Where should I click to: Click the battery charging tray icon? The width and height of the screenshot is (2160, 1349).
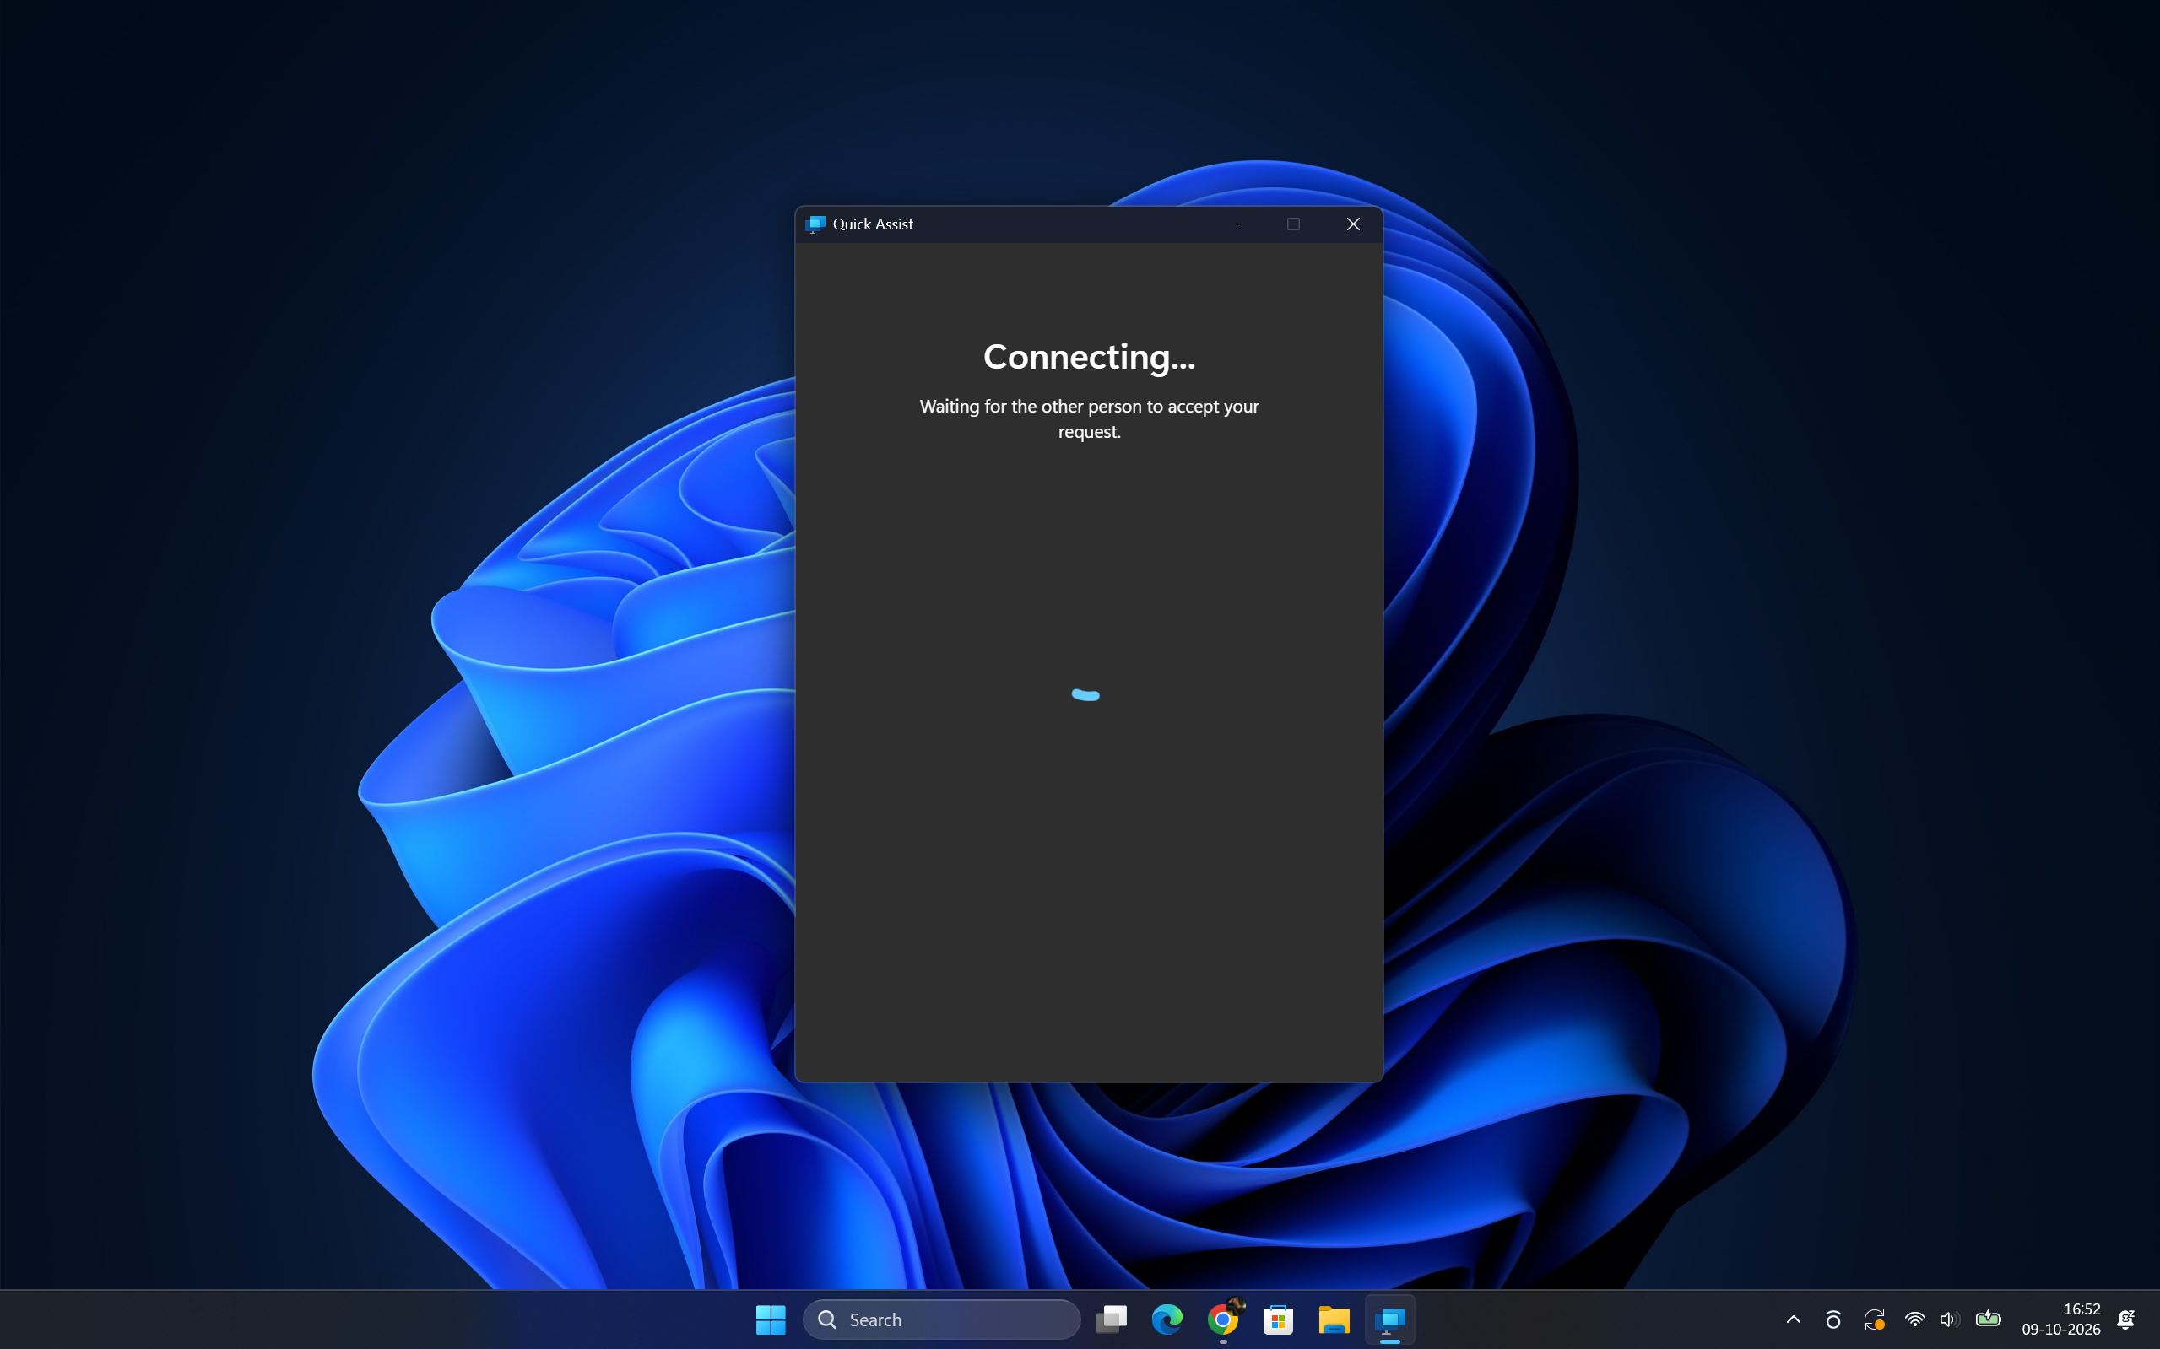tap(1988, 1319)
